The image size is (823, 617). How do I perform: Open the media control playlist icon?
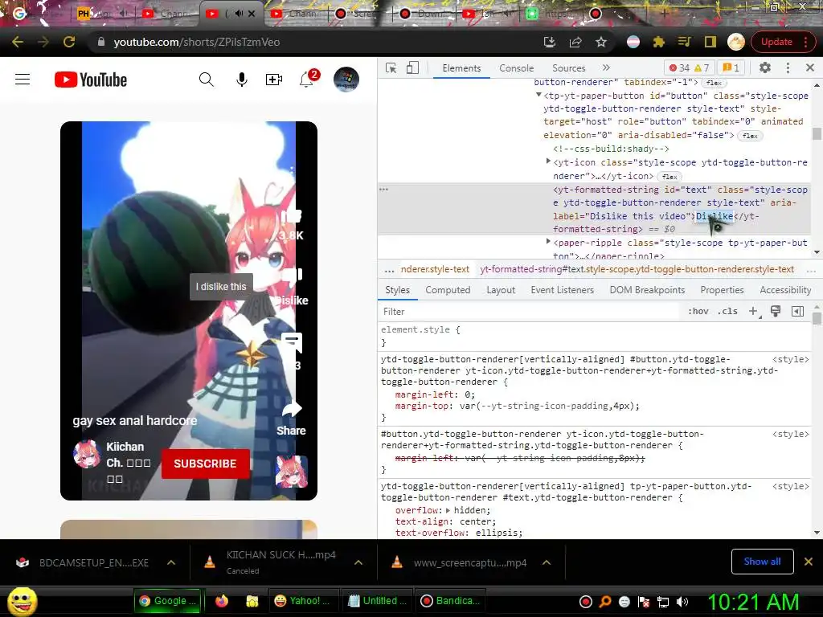point(685,42)
